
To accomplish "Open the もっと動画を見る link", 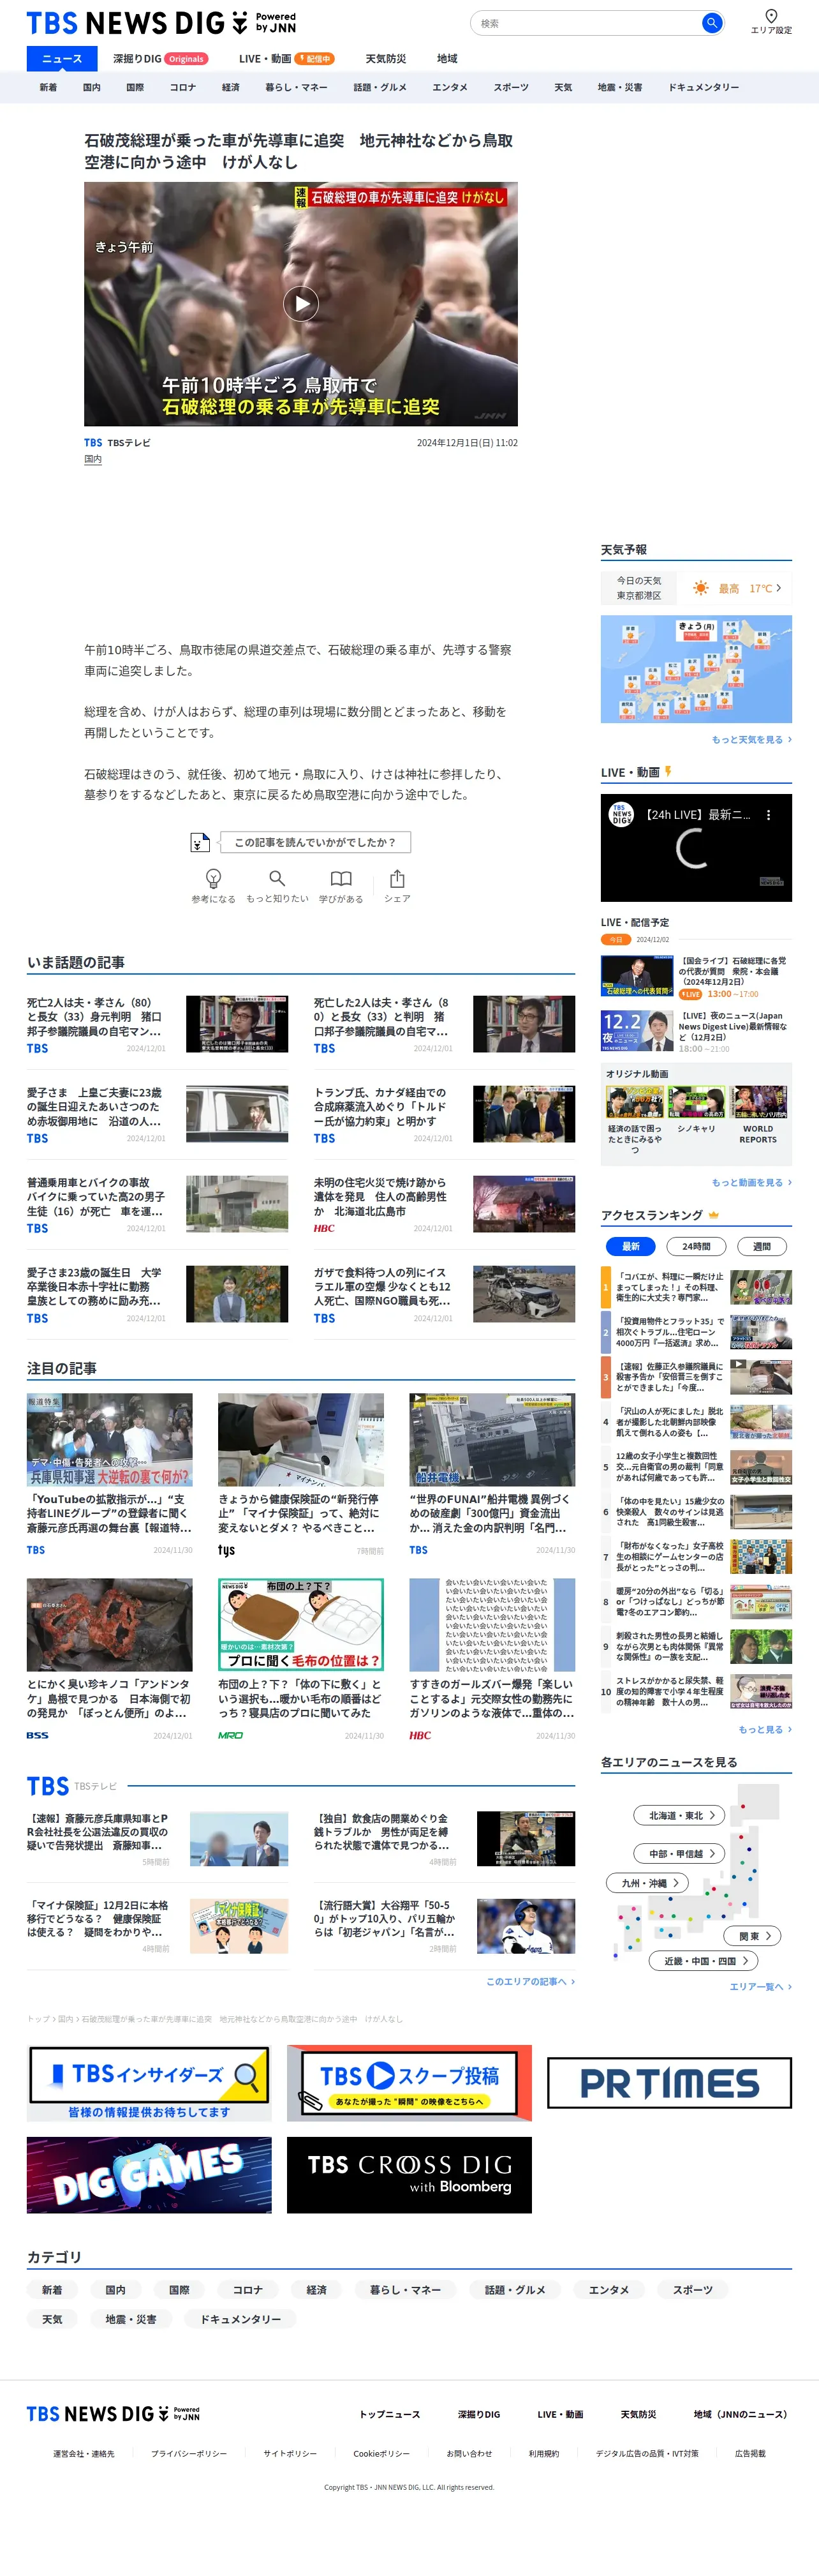I will click(751, 1183).
